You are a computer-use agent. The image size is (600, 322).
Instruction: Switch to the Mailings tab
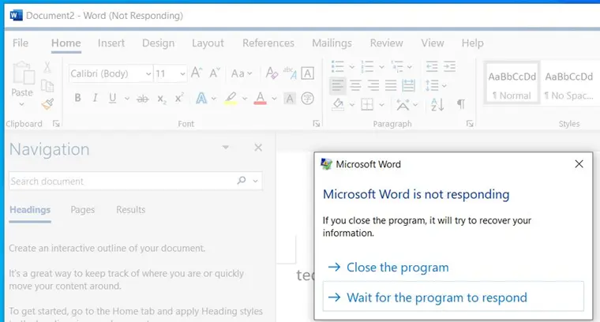pyautogui.click(x=332, y=43)
